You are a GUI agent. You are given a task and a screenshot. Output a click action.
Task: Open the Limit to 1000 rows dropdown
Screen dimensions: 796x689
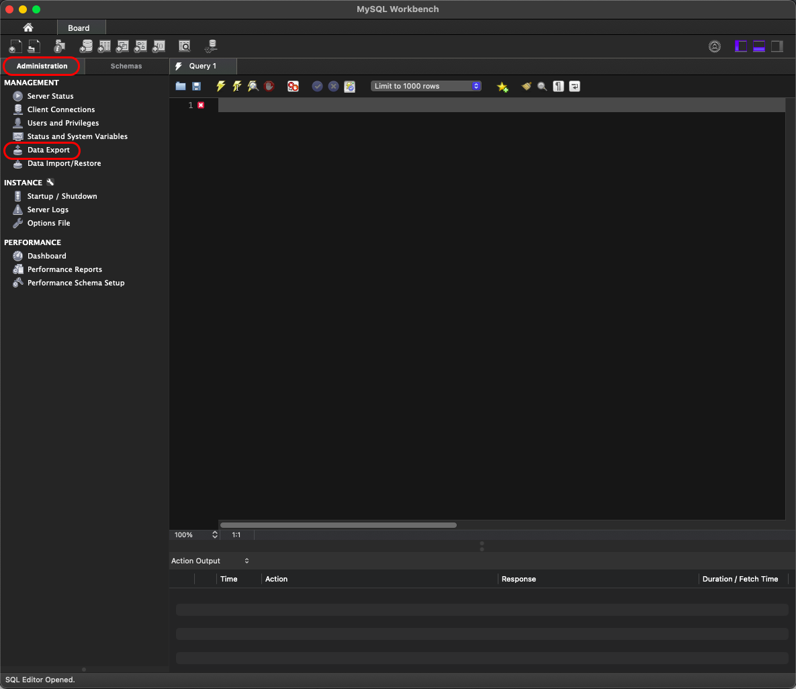point(426,86)
